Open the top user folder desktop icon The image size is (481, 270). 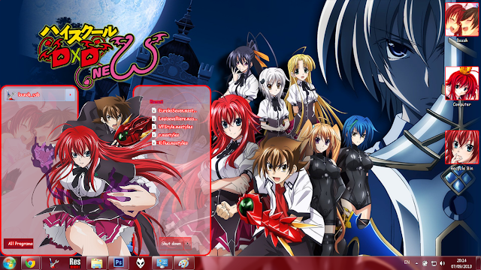[x=461, y=22]
